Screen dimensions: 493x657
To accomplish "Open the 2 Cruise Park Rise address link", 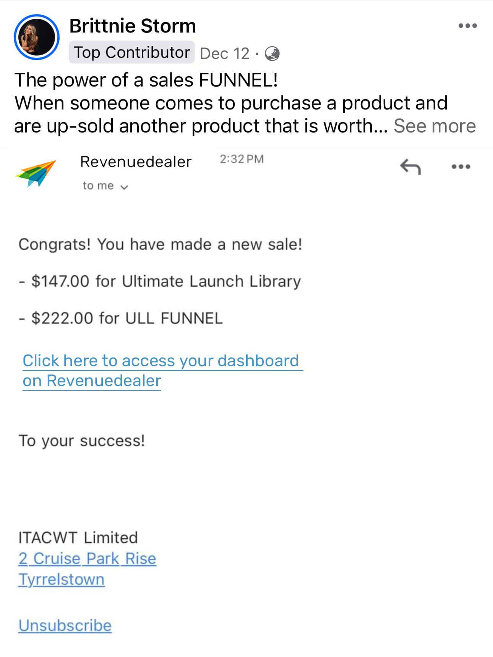I will coord(87,559).
